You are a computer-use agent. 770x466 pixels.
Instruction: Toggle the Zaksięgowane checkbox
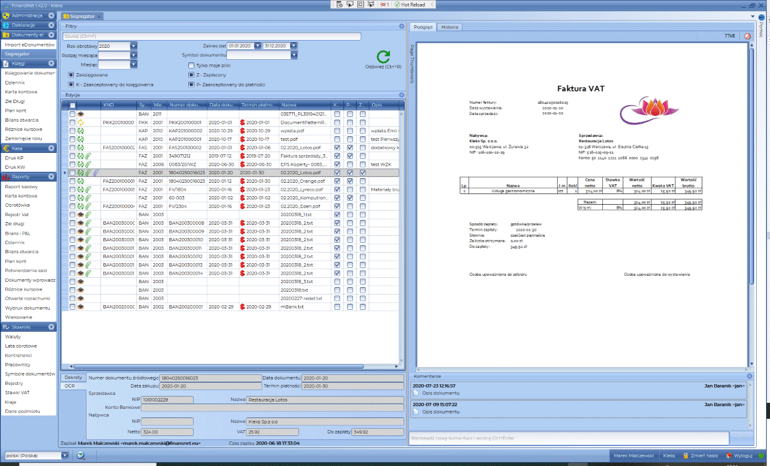[x=71, y=75]
